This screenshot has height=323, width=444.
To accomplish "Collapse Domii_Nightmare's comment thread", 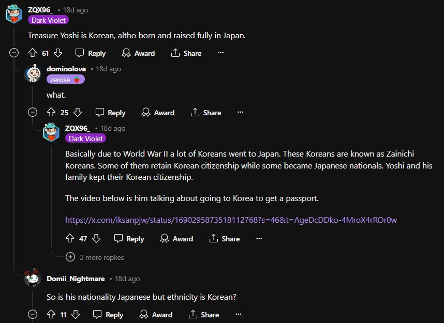I will coord(33,314).
